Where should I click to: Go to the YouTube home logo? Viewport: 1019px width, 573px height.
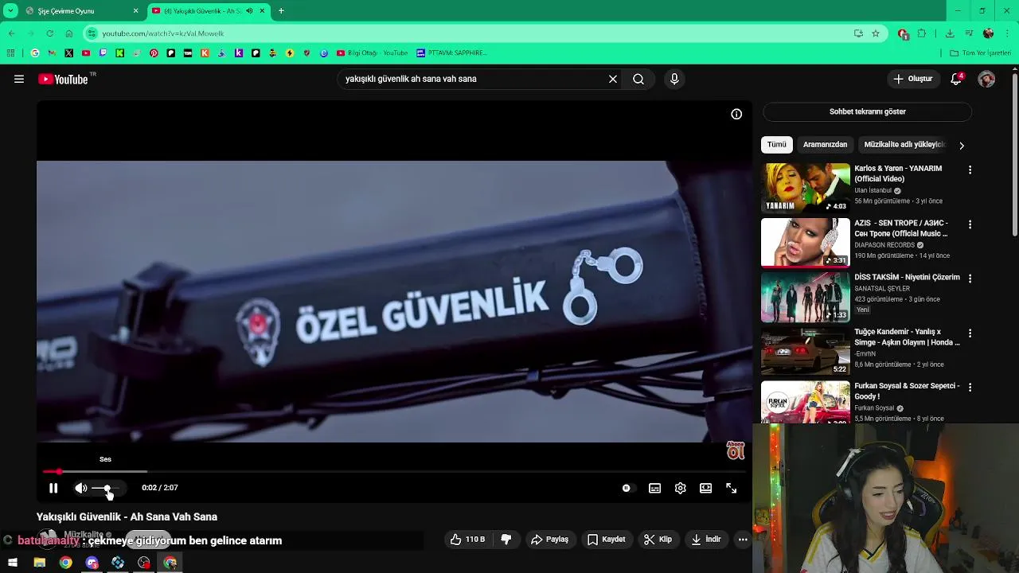click(63, 79)
